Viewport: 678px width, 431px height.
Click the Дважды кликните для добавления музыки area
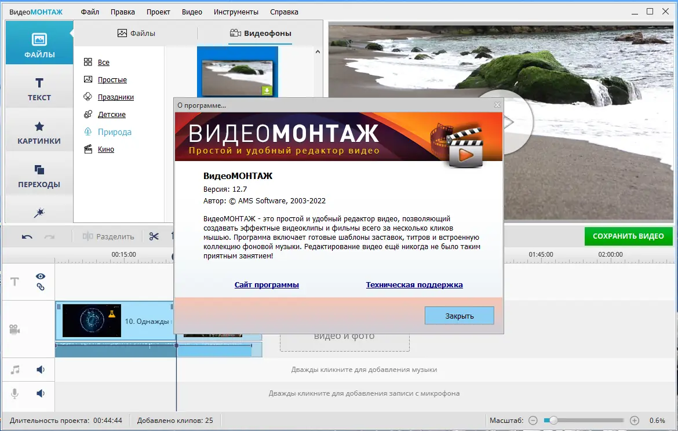coord(364,370)
